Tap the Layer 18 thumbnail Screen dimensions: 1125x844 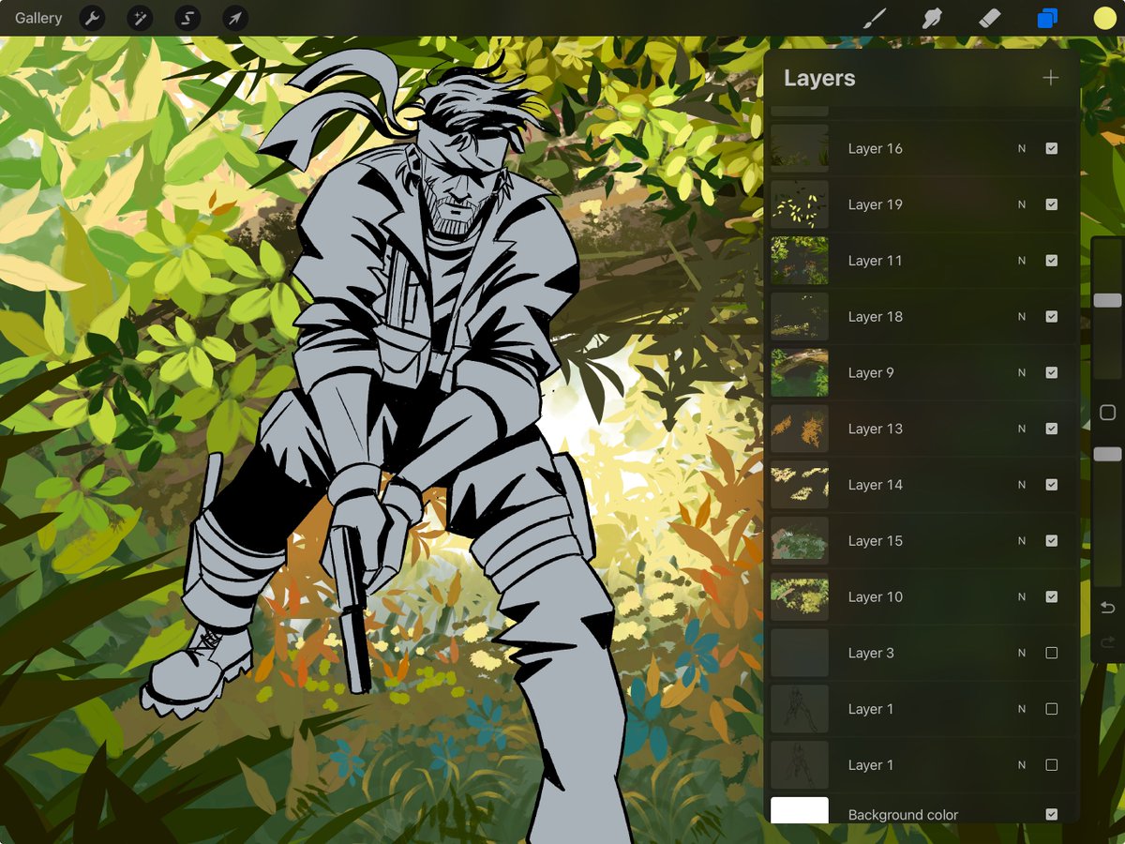pyautogui.click(x=800, y=316)
